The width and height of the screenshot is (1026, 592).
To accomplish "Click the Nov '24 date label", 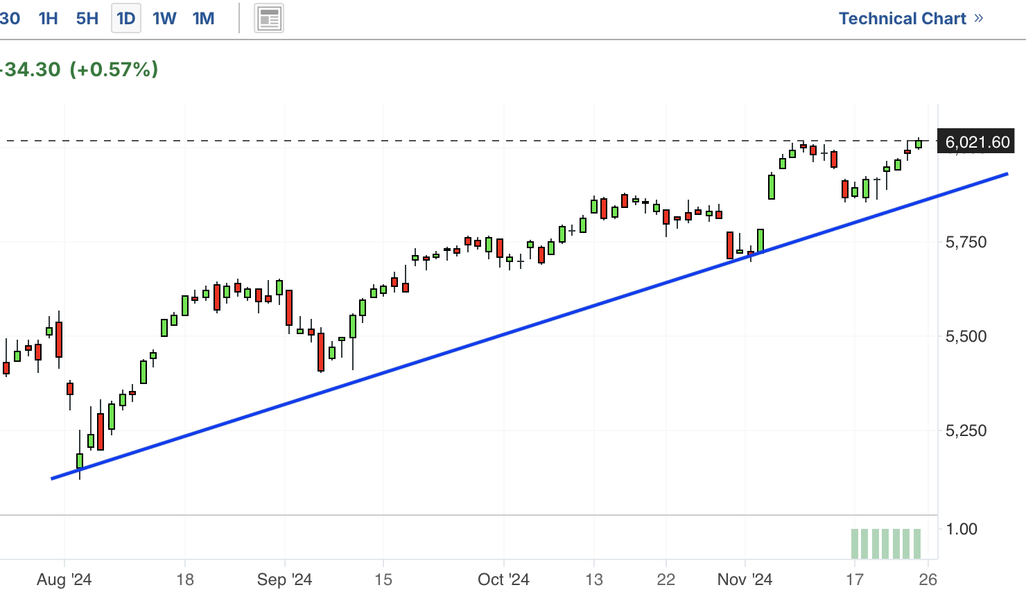I will 745,580.
